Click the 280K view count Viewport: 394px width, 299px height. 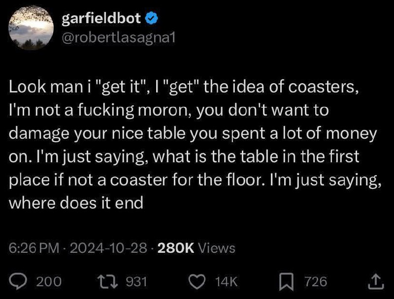point(176,248)
